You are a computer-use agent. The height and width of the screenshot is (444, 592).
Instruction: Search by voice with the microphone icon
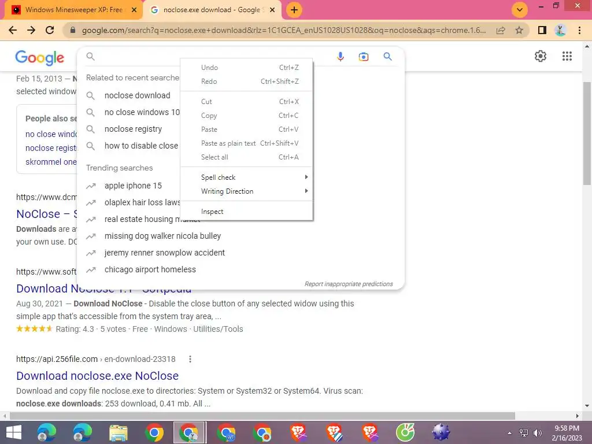[x=340, y=57]
